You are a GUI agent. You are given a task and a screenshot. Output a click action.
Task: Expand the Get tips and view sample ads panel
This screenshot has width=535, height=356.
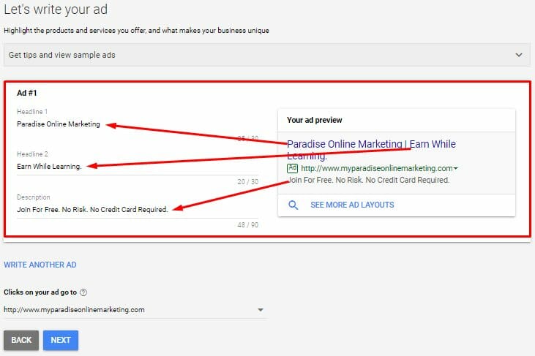pyautogui.click(x=267, y=55)
